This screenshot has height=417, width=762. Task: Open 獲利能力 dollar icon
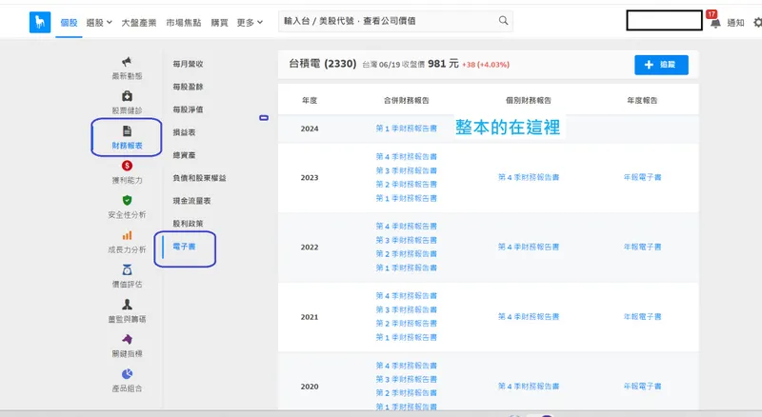coord(127,166)
